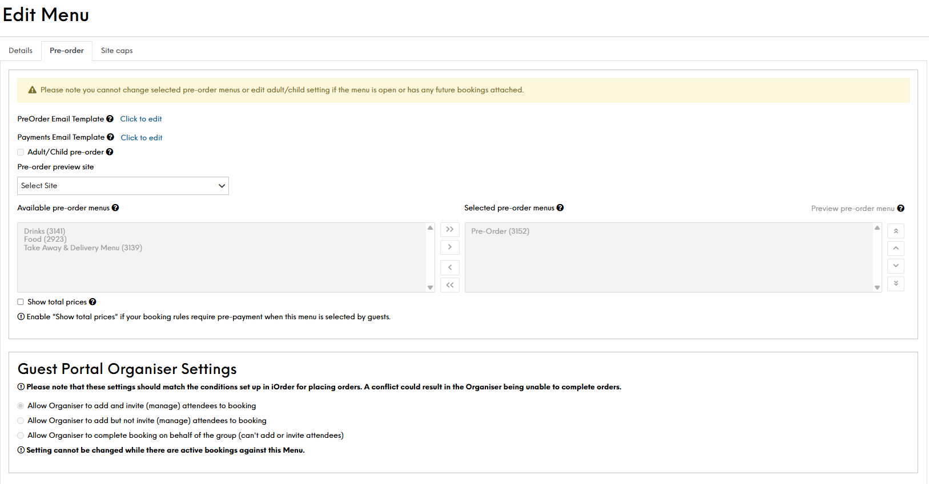Click to edit the PreOrder Email Template

[x=141, y=119]
